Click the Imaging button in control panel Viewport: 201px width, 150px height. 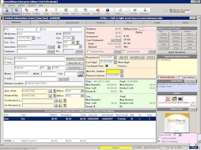190,41
